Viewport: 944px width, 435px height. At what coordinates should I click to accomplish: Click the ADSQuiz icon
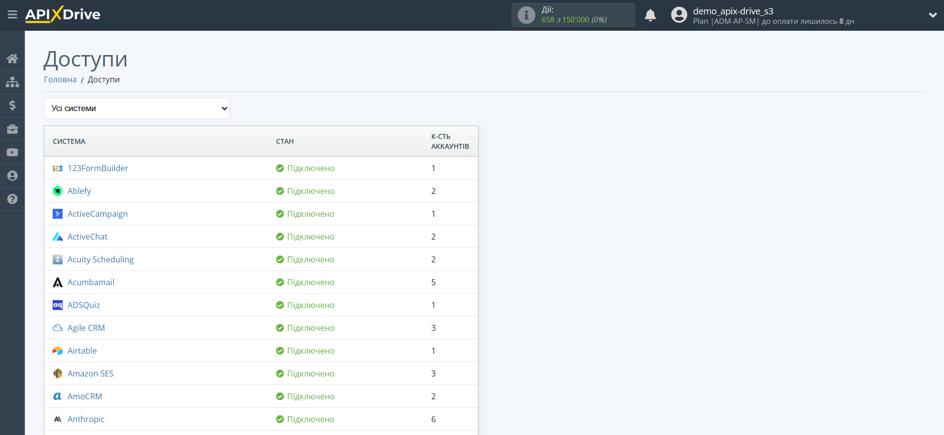pos(58,305)
